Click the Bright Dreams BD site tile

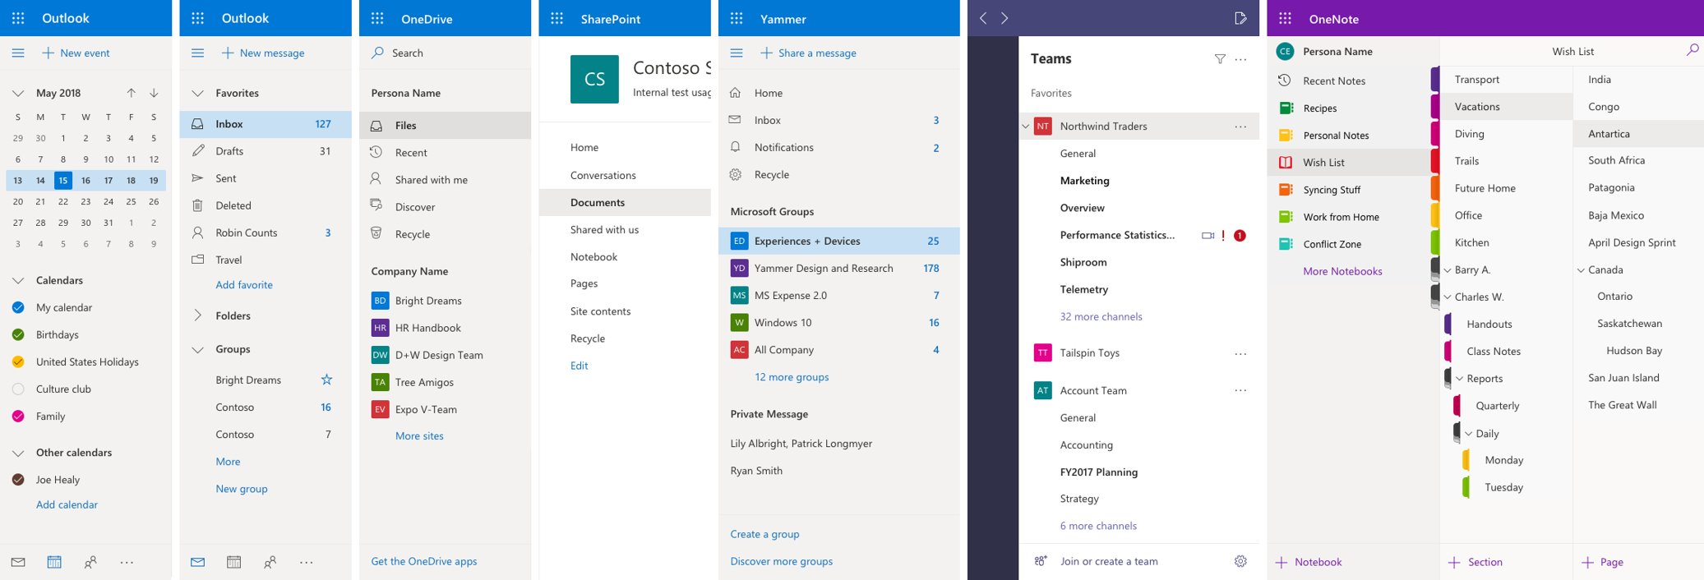click(380, 301)
